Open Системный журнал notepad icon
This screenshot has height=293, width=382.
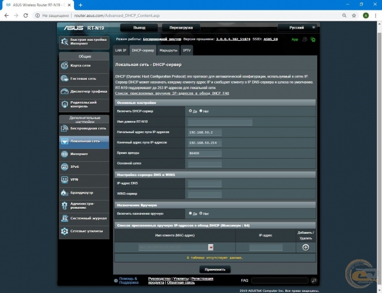64,218
